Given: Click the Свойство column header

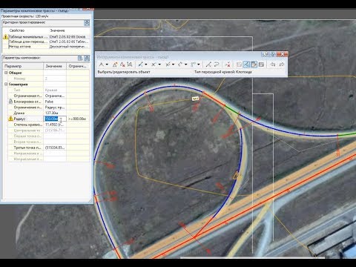Looking at the screenshot, I should (x=17, y=30).
